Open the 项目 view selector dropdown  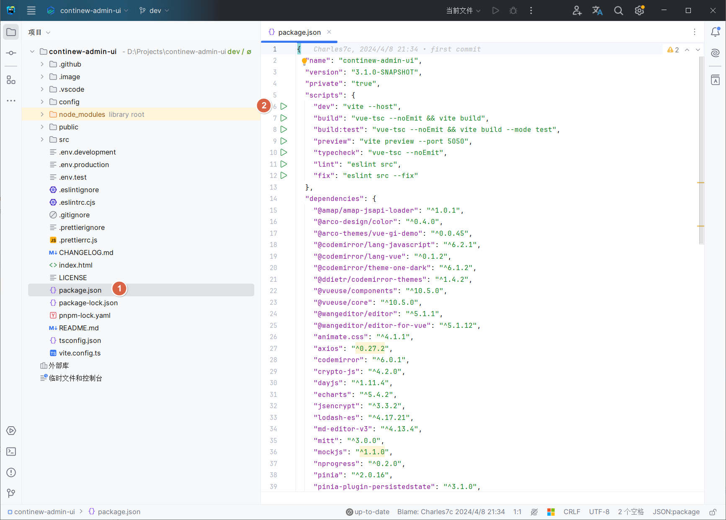[x=39, y=32]
